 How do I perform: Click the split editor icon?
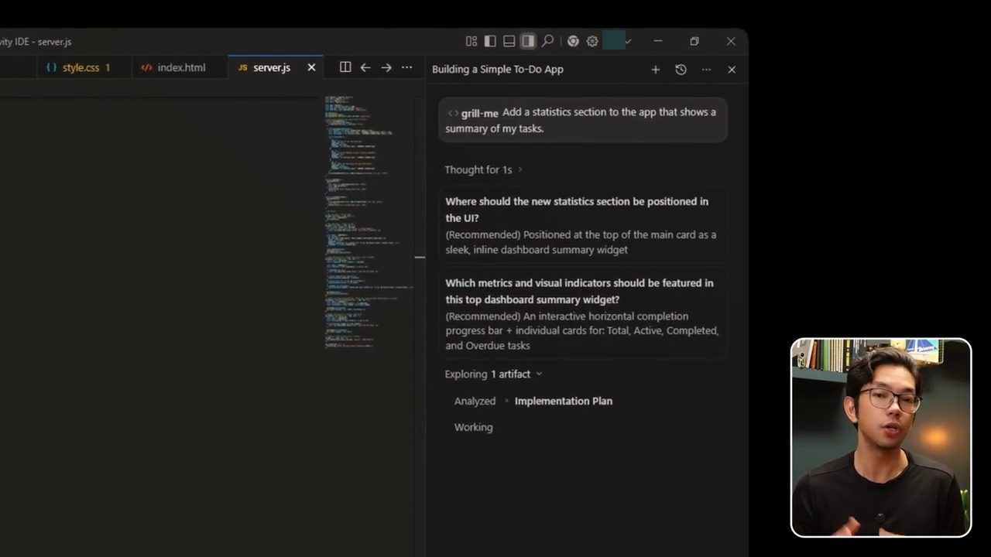345,67
